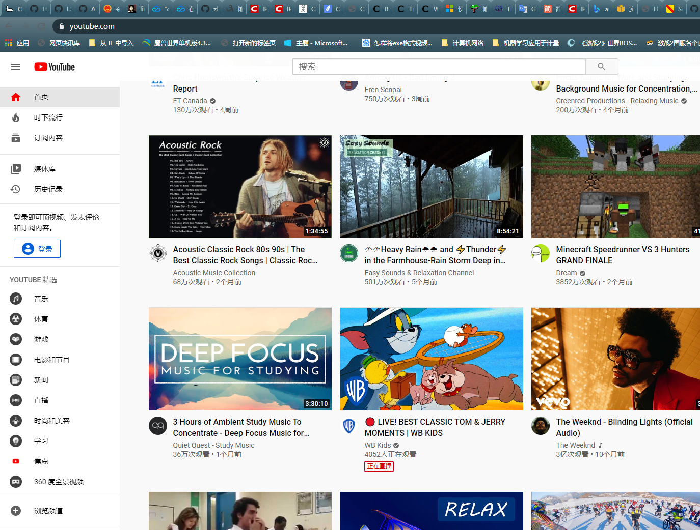
Task: Open the 从 IE 中导入 bookmark folder
Action: pyautogui.click(x=111, y=43)
